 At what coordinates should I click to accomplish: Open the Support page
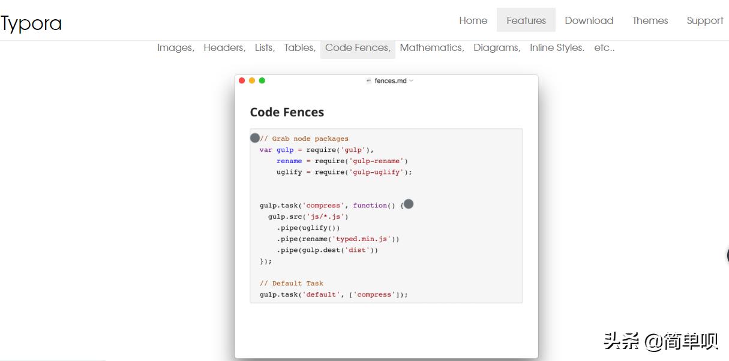coord(704,20)
